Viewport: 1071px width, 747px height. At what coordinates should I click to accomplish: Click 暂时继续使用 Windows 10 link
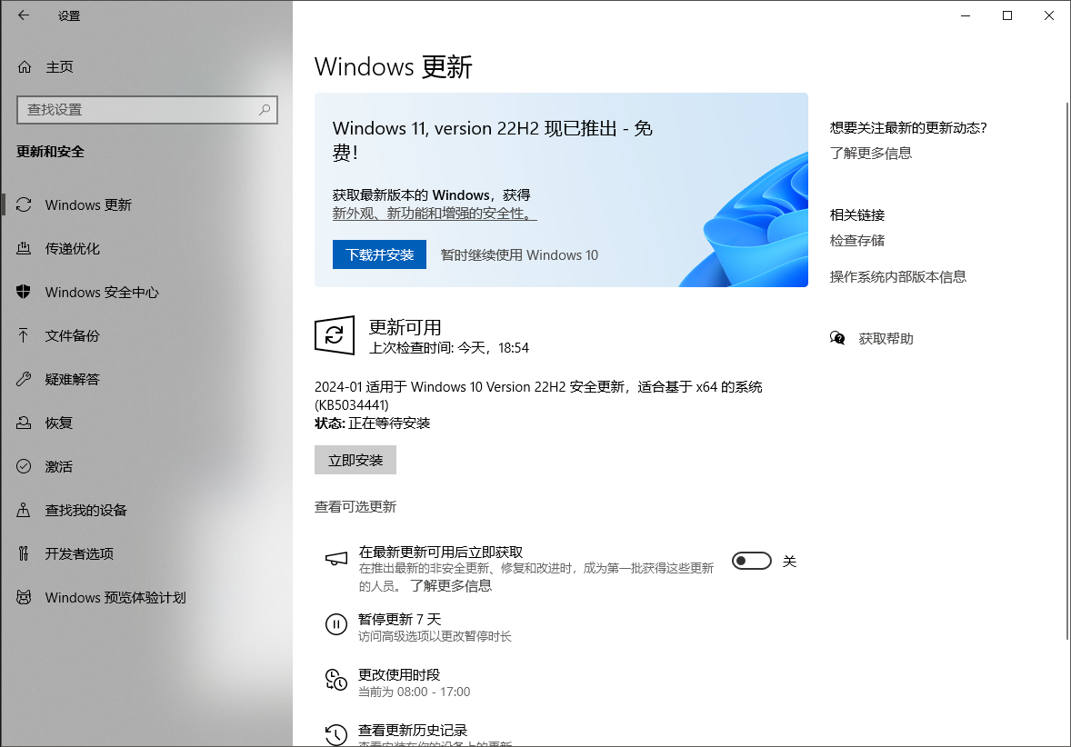tap(519, 255)
